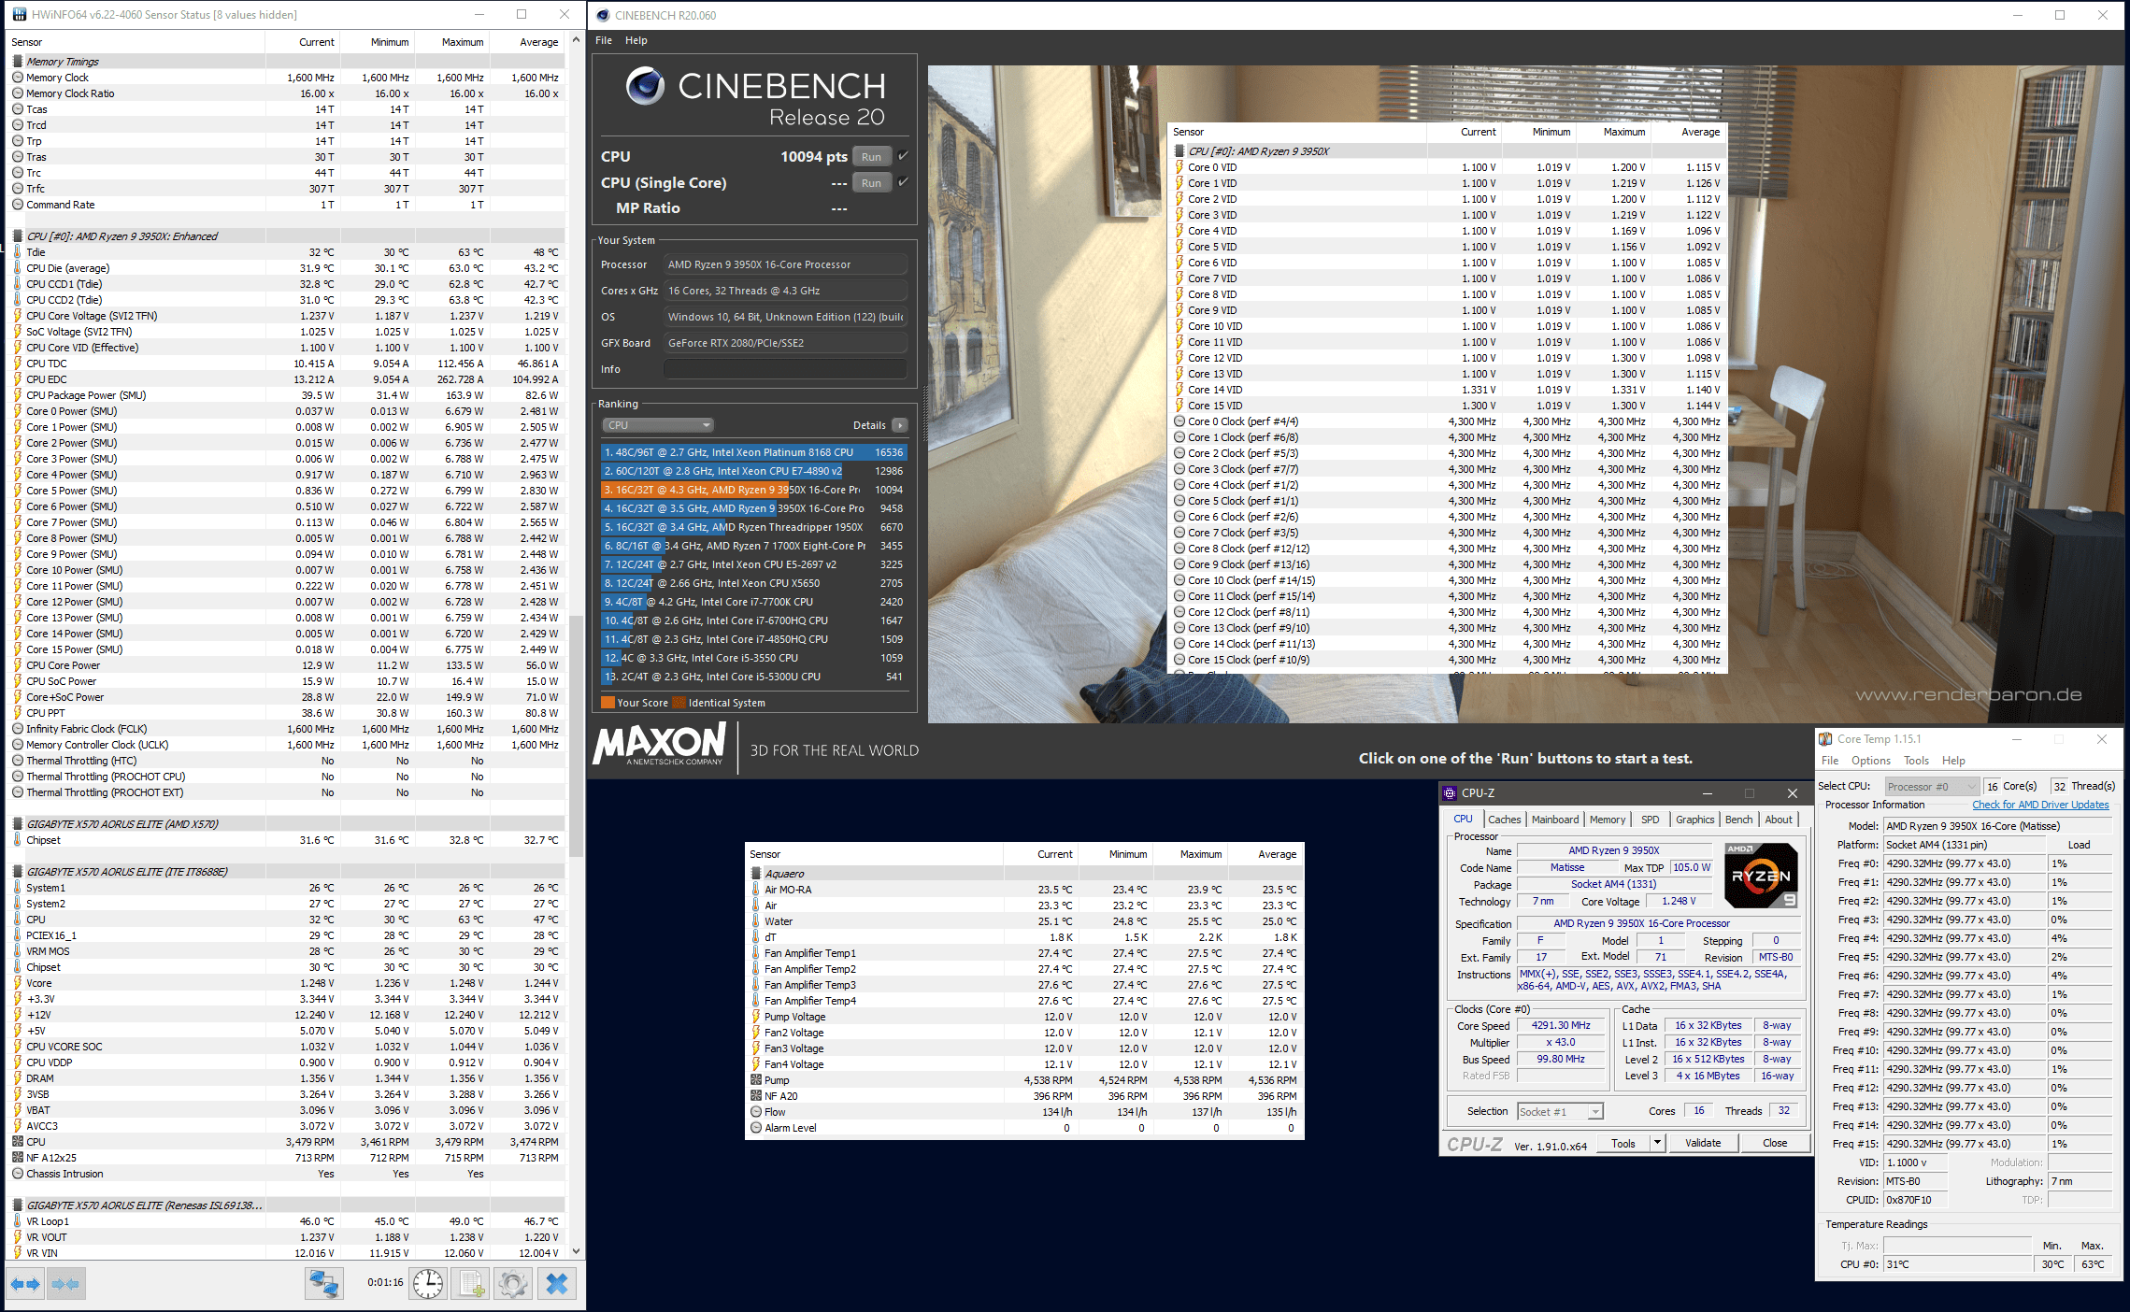The width and height of the screenshot is (2130, 1312).
Task: Open the File menu in Cinebench
Action: coord(604,40)
